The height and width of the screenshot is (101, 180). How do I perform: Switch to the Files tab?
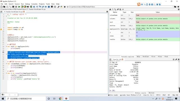160,57
